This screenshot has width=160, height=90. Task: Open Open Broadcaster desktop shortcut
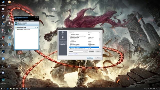(x=3, y=67)
